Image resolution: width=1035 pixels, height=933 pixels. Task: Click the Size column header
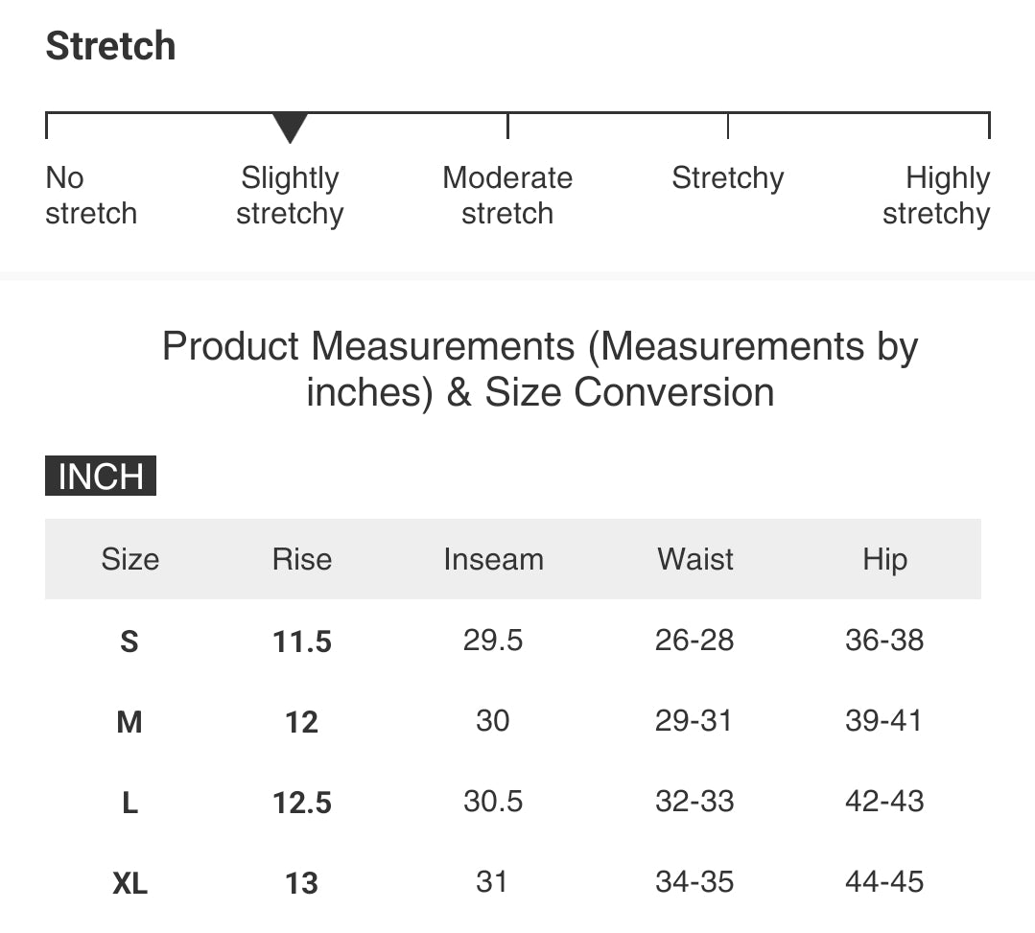click(x=130, y=559)
